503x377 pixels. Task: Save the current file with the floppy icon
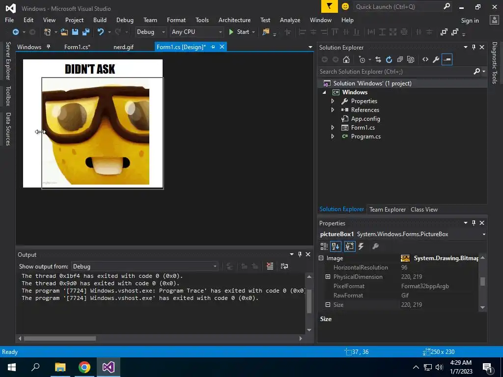click(75, 32)
